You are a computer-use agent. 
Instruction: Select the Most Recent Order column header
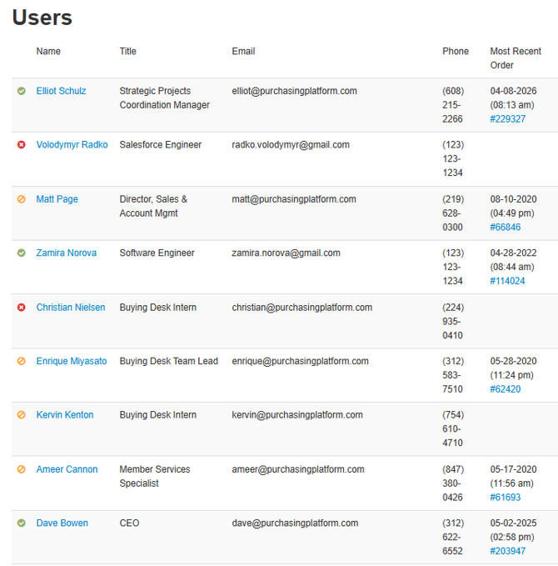pos(516,58)
